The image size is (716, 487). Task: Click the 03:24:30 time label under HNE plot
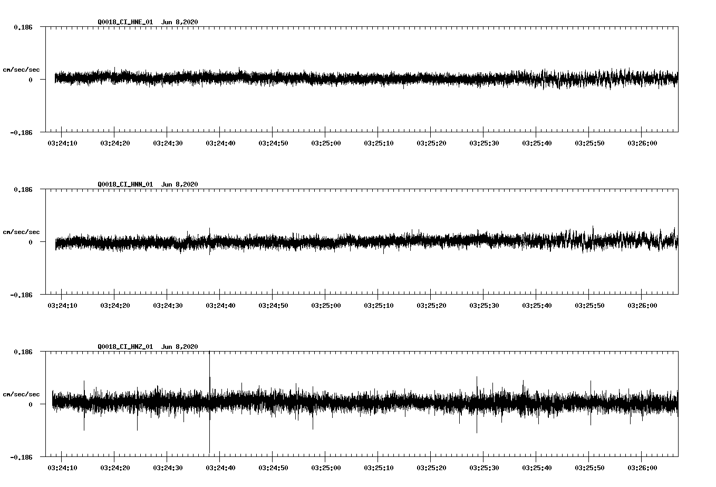coord(168,143)
